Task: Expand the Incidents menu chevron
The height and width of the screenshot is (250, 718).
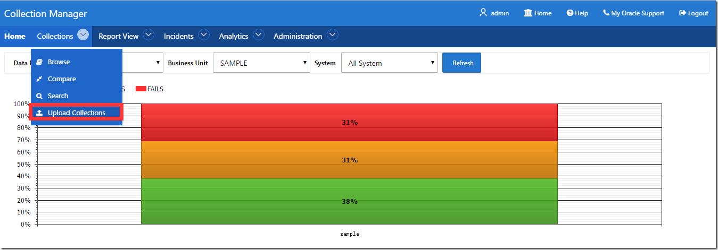Action: pyautogui.click(x=204, y=35)
